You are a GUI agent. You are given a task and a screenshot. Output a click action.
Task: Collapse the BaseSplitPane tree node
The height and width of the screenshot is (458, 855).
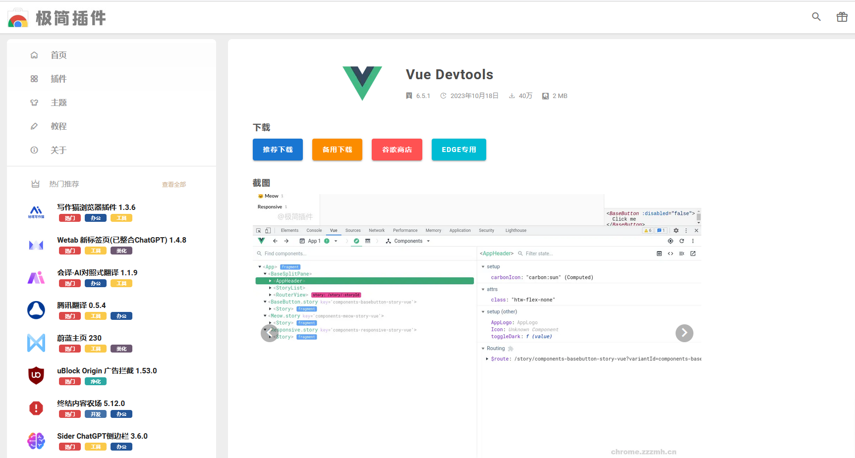[265, 274]
